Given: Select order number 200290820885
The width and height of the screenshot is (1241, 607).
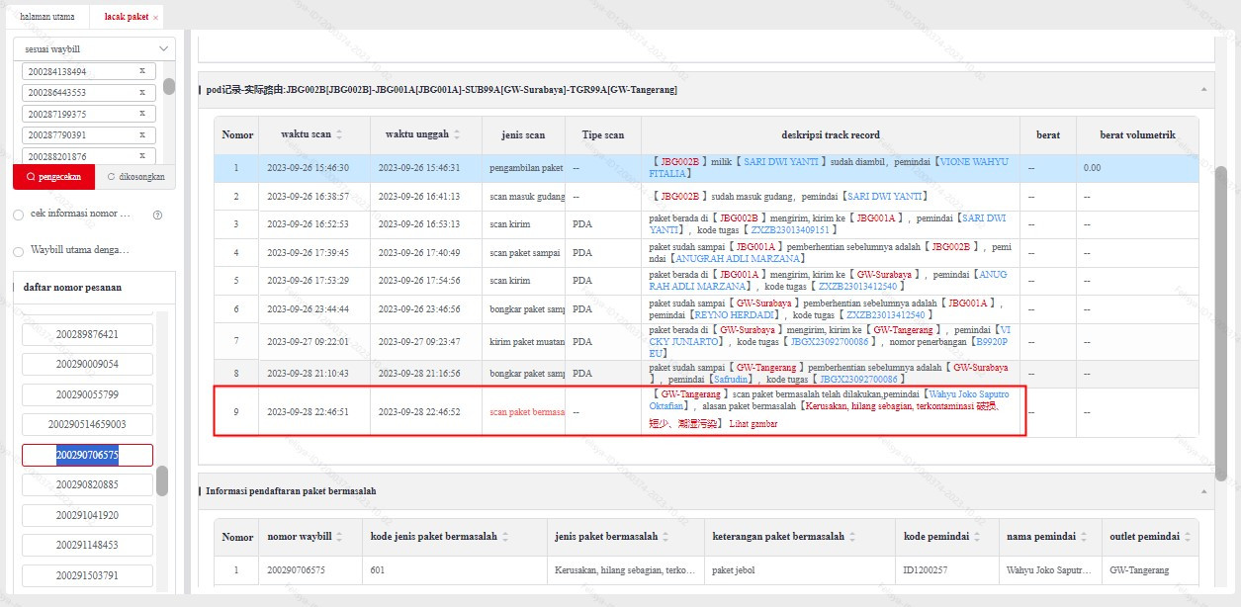Looking at the screenshot, I should pos(87,484).
